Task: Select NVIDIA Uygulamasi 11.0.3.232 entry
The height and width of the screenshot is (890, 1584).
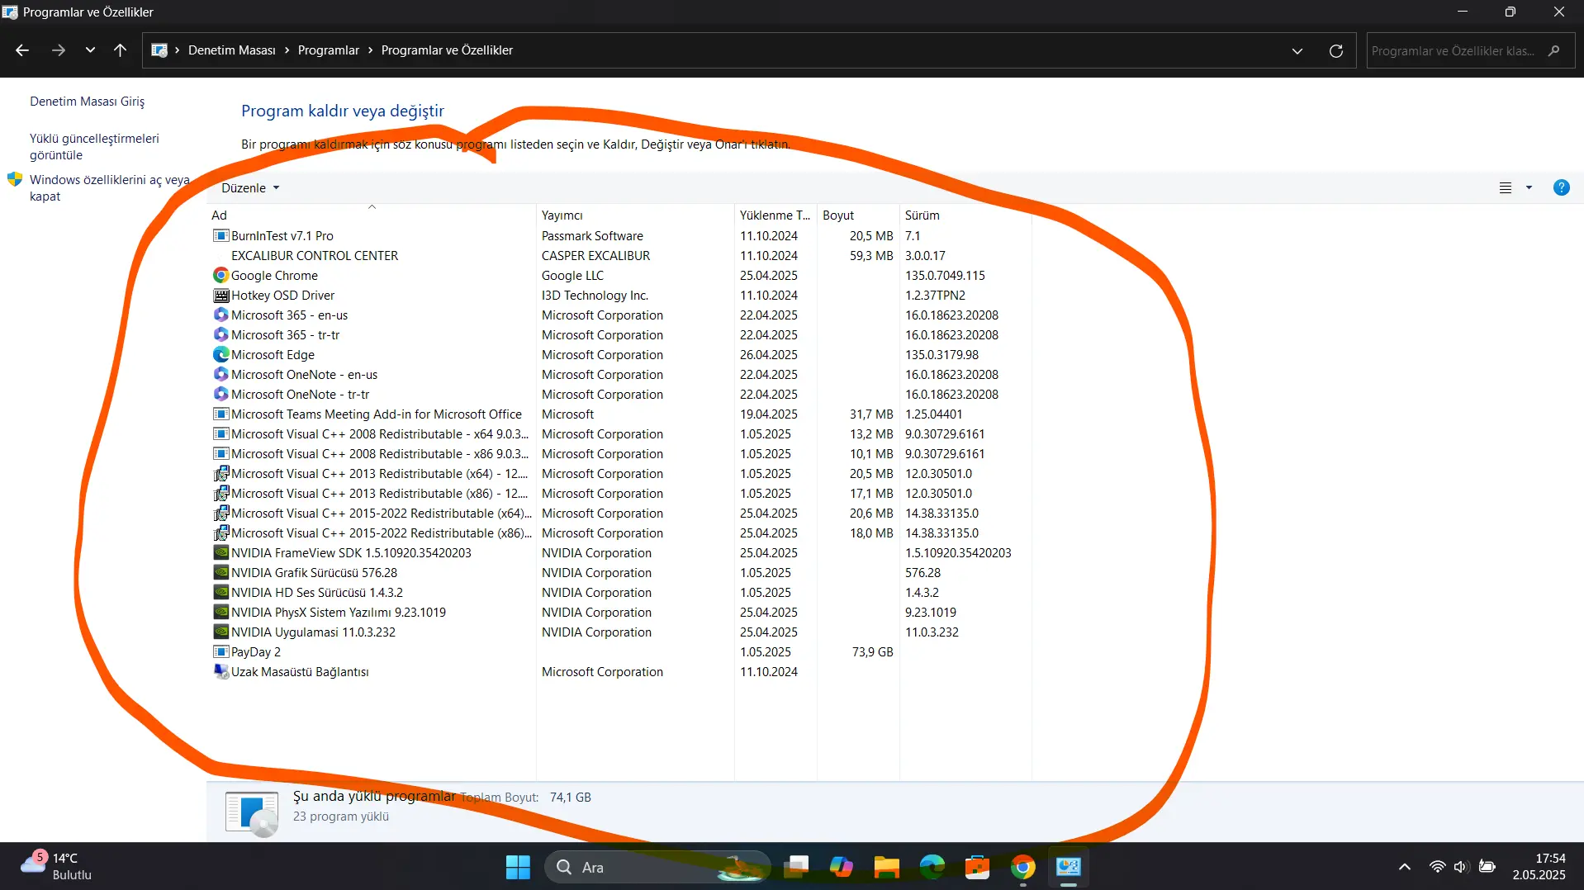Action: [313, 632]
